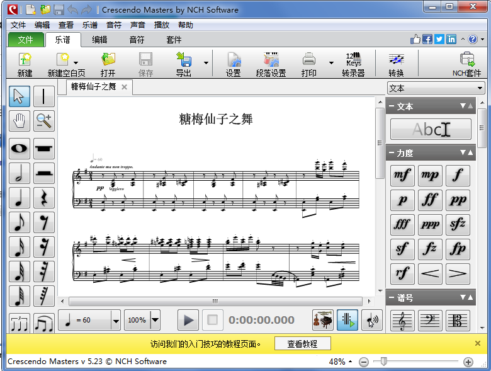Choose the zoom magnifier tool

(43, 121)
